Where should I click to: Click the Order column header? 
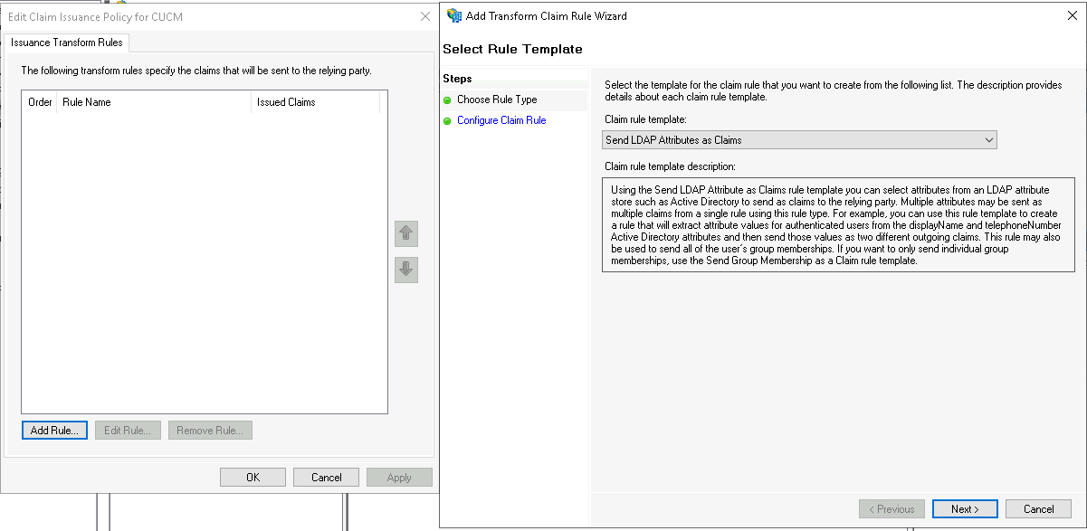40,102
